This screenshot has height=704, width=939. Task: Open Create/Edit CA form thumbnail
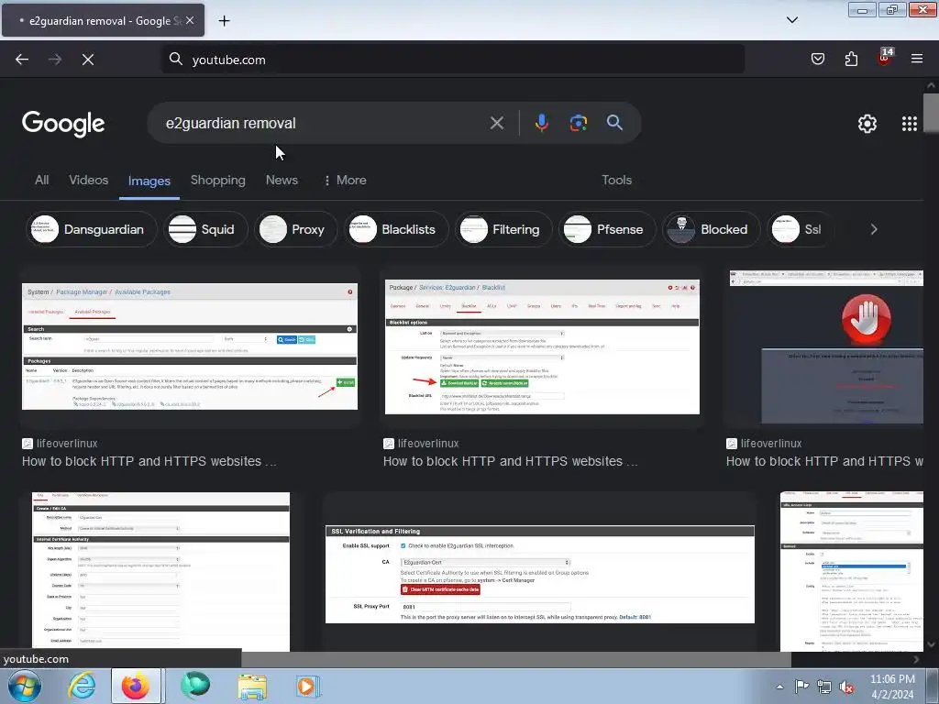coord(161,572)
